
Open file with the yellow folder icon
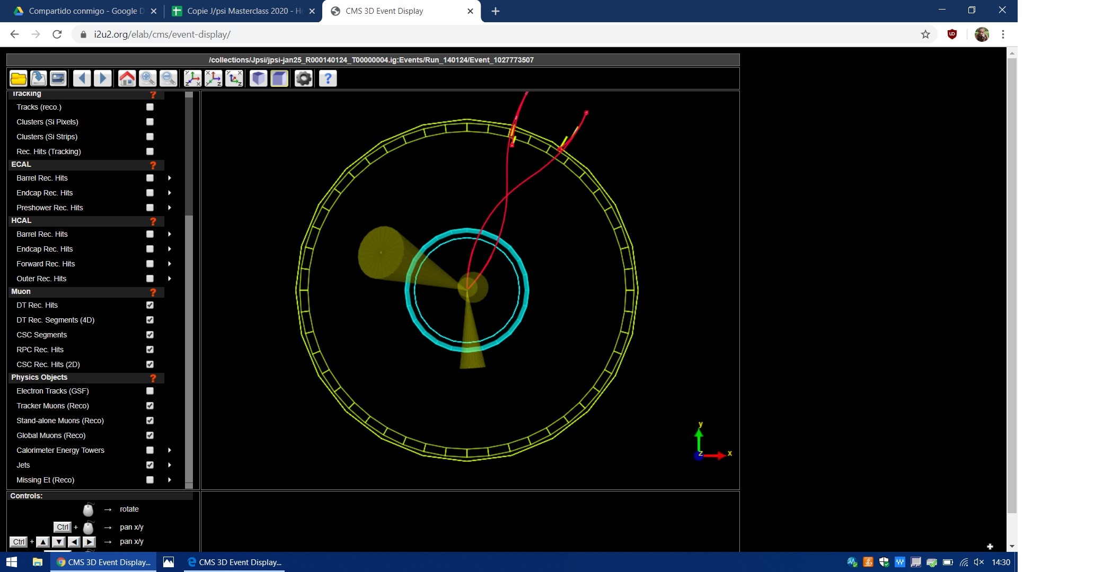[19, 79]
